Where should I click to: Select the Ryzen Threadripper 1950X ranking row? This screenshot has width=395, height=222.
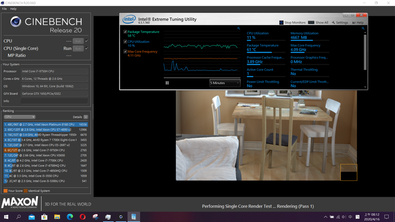pyautogui.click(x=46, y=135)
